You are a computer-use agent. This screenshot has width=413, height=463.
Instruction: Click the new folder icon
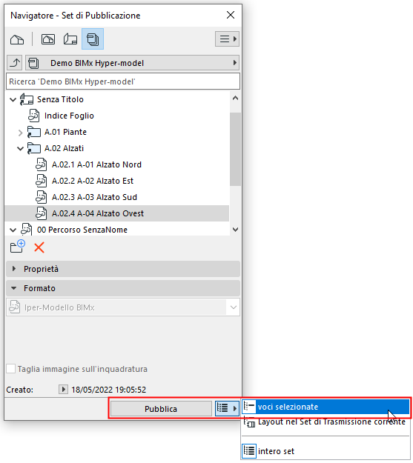pyautogui.click(x=18, y=247)
